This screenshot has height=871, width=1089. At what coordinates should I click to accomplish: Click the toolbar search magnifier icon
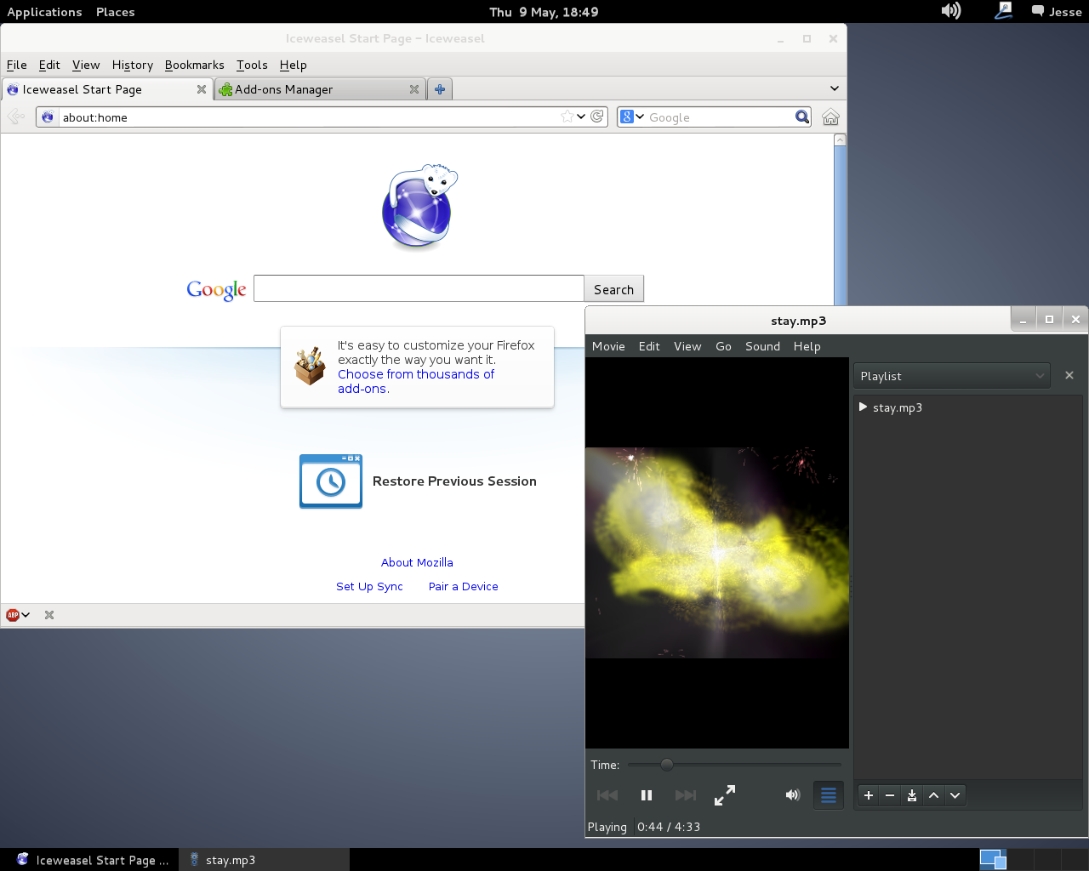[802, 117]
